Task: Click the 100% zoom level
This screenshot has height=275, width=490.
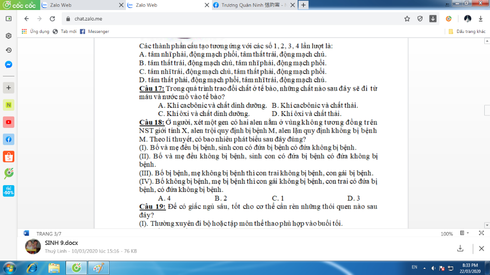Action: pyautogui.click(x=446, y=234)
